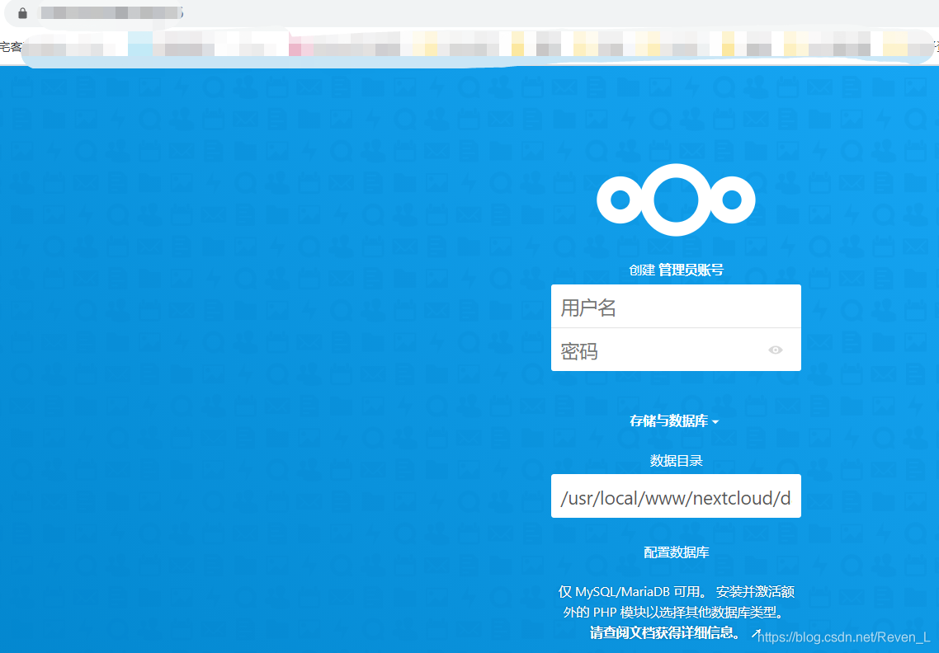
Task: Click the /usr/local/www/nextcloud data directory field
Action: coord(676,496)
